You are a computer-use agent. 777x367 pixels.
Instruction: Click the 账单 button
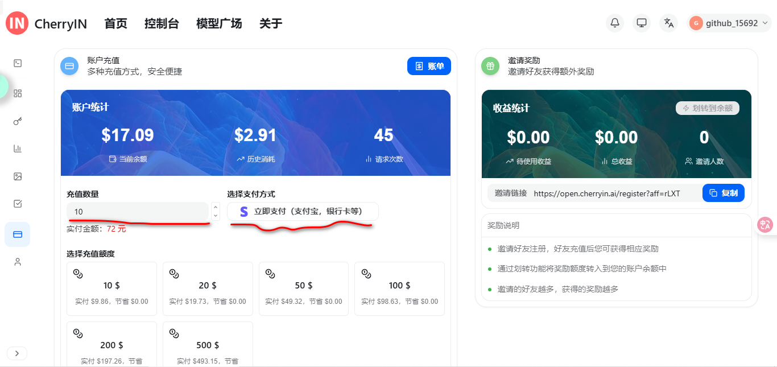[429, 66]
